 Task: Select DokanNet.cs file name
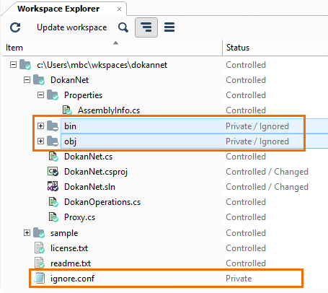click(x=88, y=157)
